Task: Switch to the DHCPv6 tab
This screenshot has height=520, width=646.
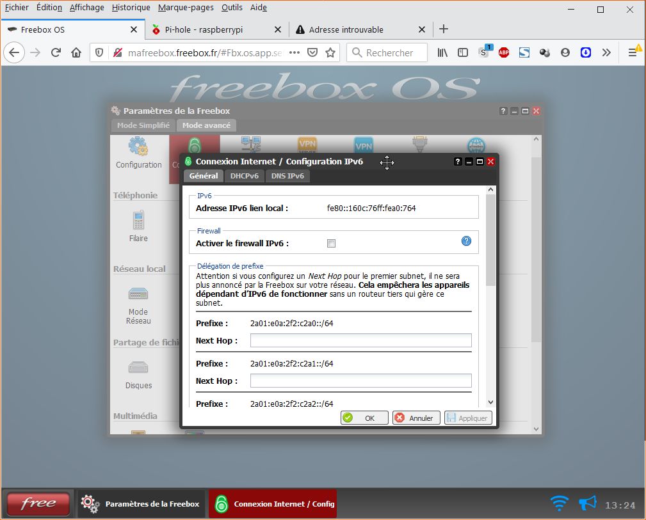Action: click(x=245, y=176)
